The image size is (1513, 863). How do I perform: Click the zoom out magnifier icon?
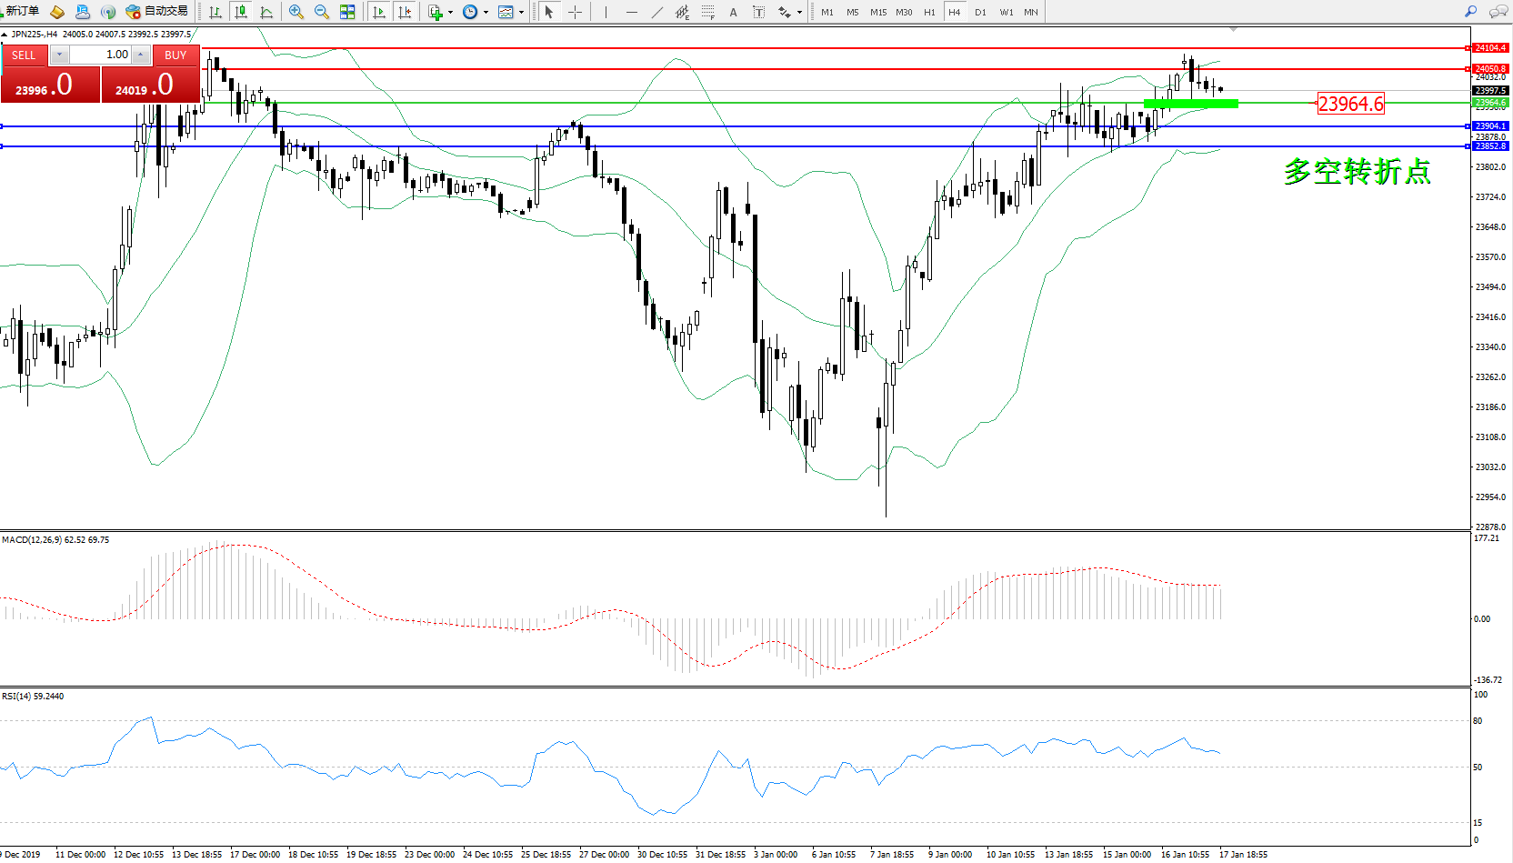[321, 12]
